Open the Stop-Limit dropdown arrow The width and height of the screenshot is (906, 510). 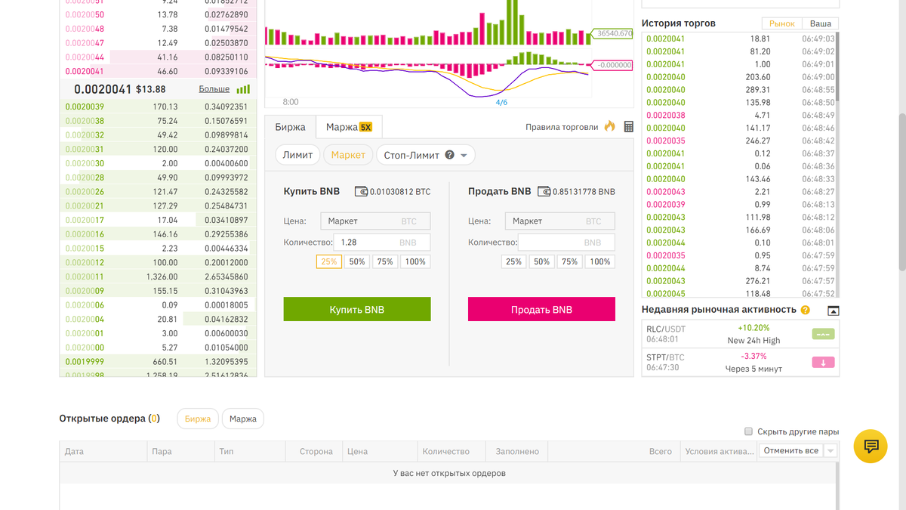[464, 156]
